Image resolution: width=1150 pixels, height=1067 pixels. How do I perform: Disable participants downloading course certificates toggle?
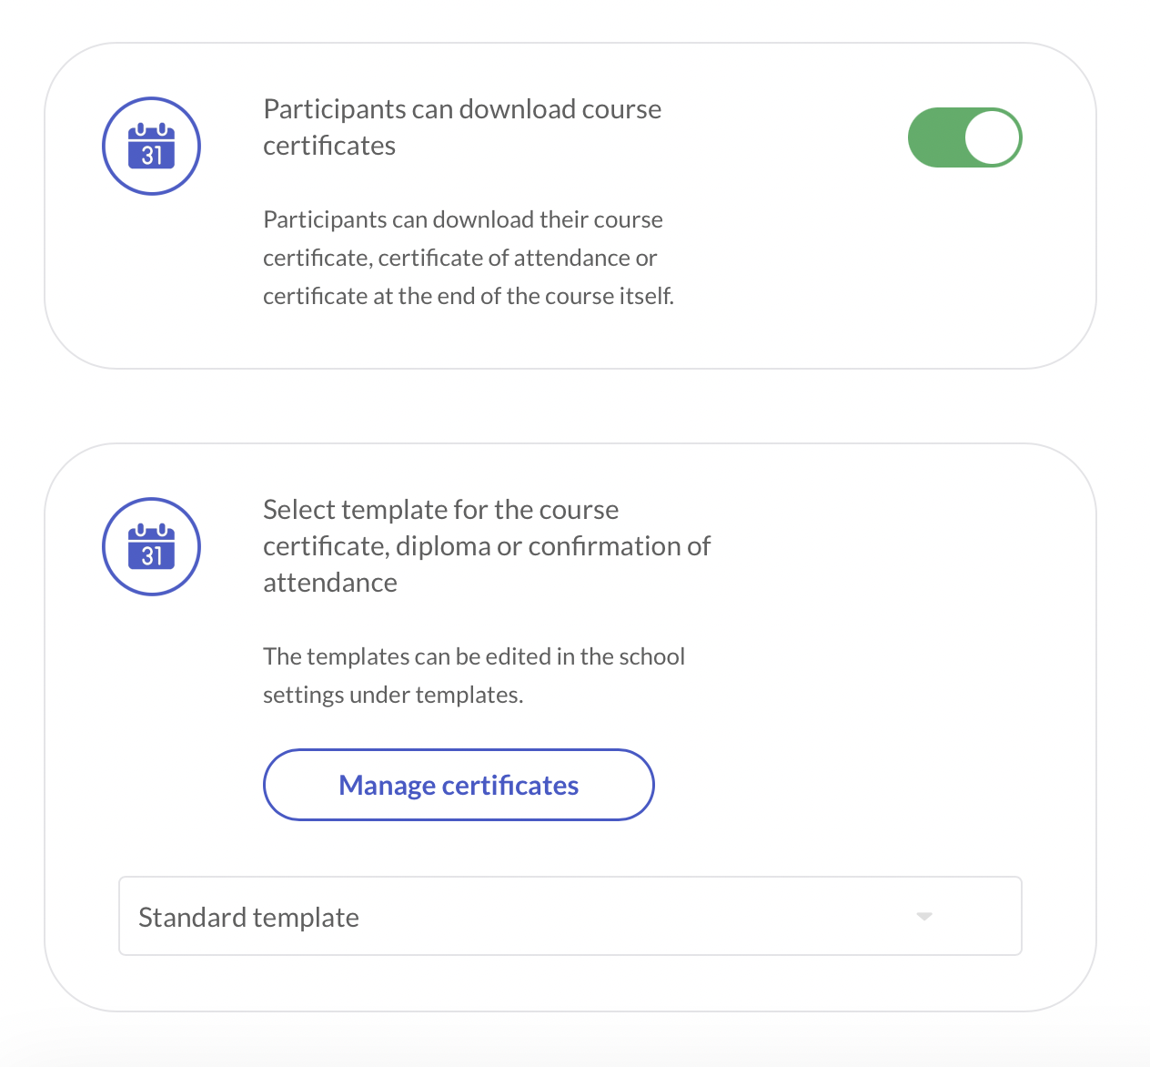point(964,137)
